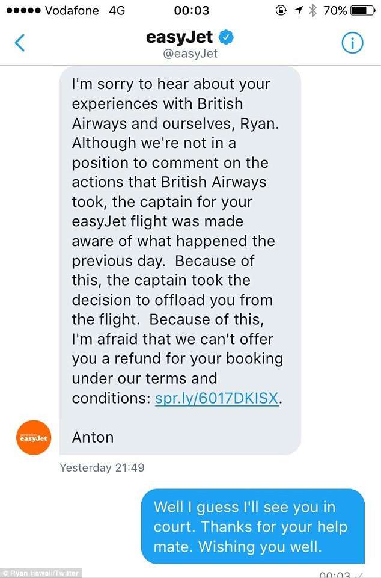Tap the Anton signature text

[x=93, y=437]
